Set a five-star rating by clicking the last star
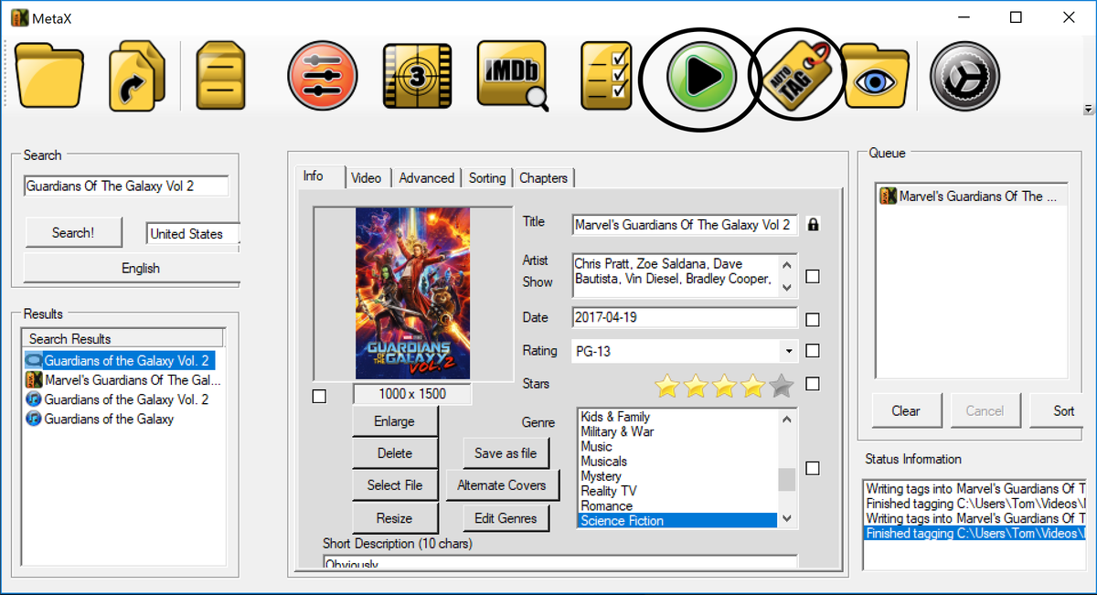The height and width of the screenshot is (595, 1097). click(x=781, y=387)
